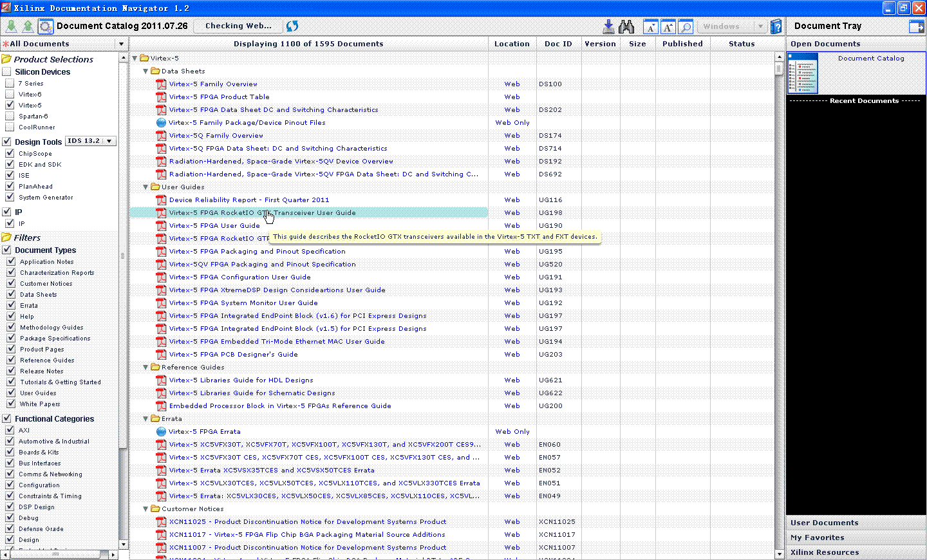927x560 pixels.
Task: Uncheck the Virtex-5 device checkbox
Action: 10,105
